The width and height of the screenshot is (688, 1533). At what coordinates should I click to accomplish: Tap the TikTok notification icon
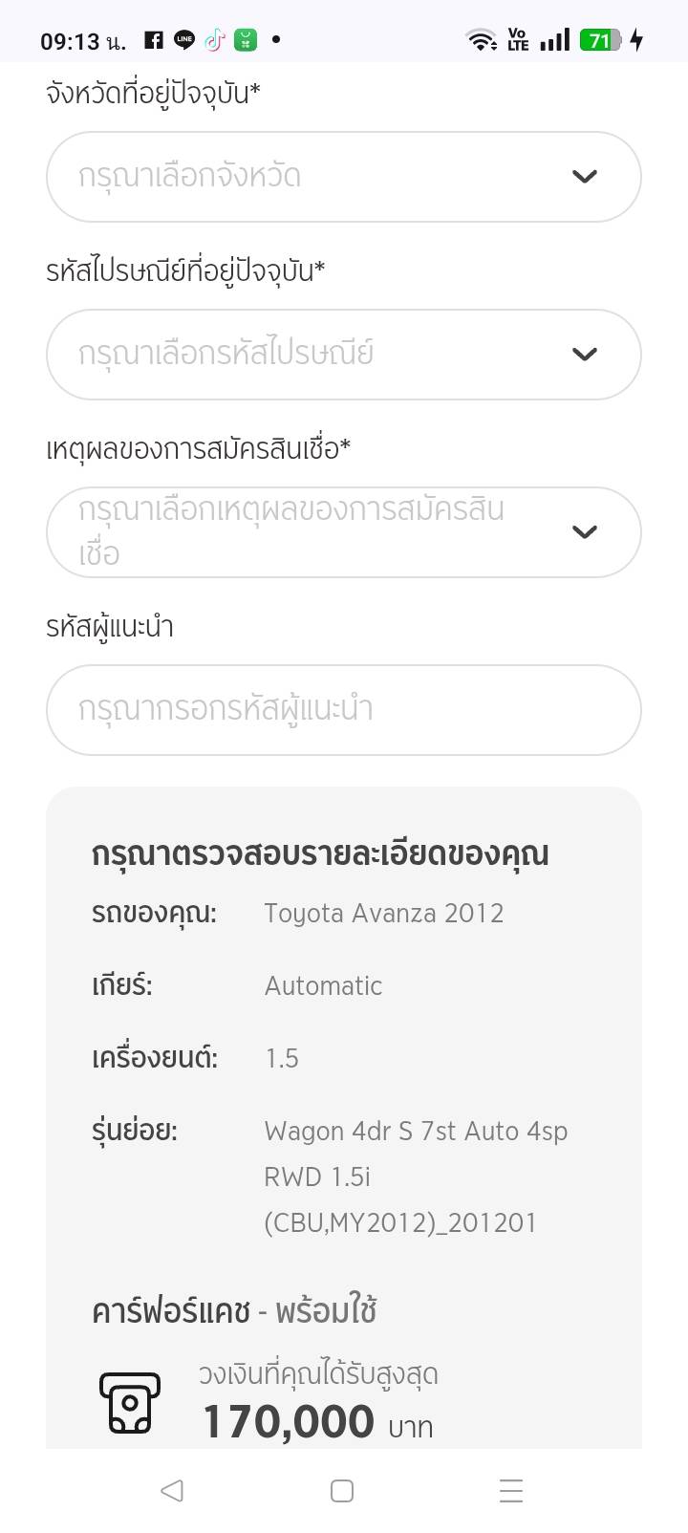pyautogui.click(x=215, y=40)
